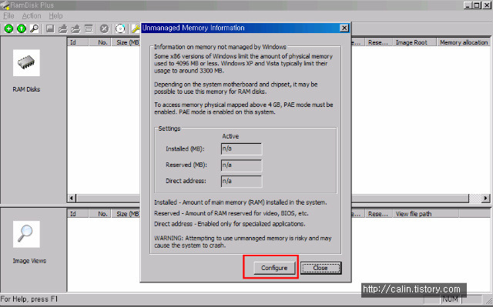Click the yellow key toolbar icon
The height and width of the screenshot is (307, 493).
tap(136, 29)
